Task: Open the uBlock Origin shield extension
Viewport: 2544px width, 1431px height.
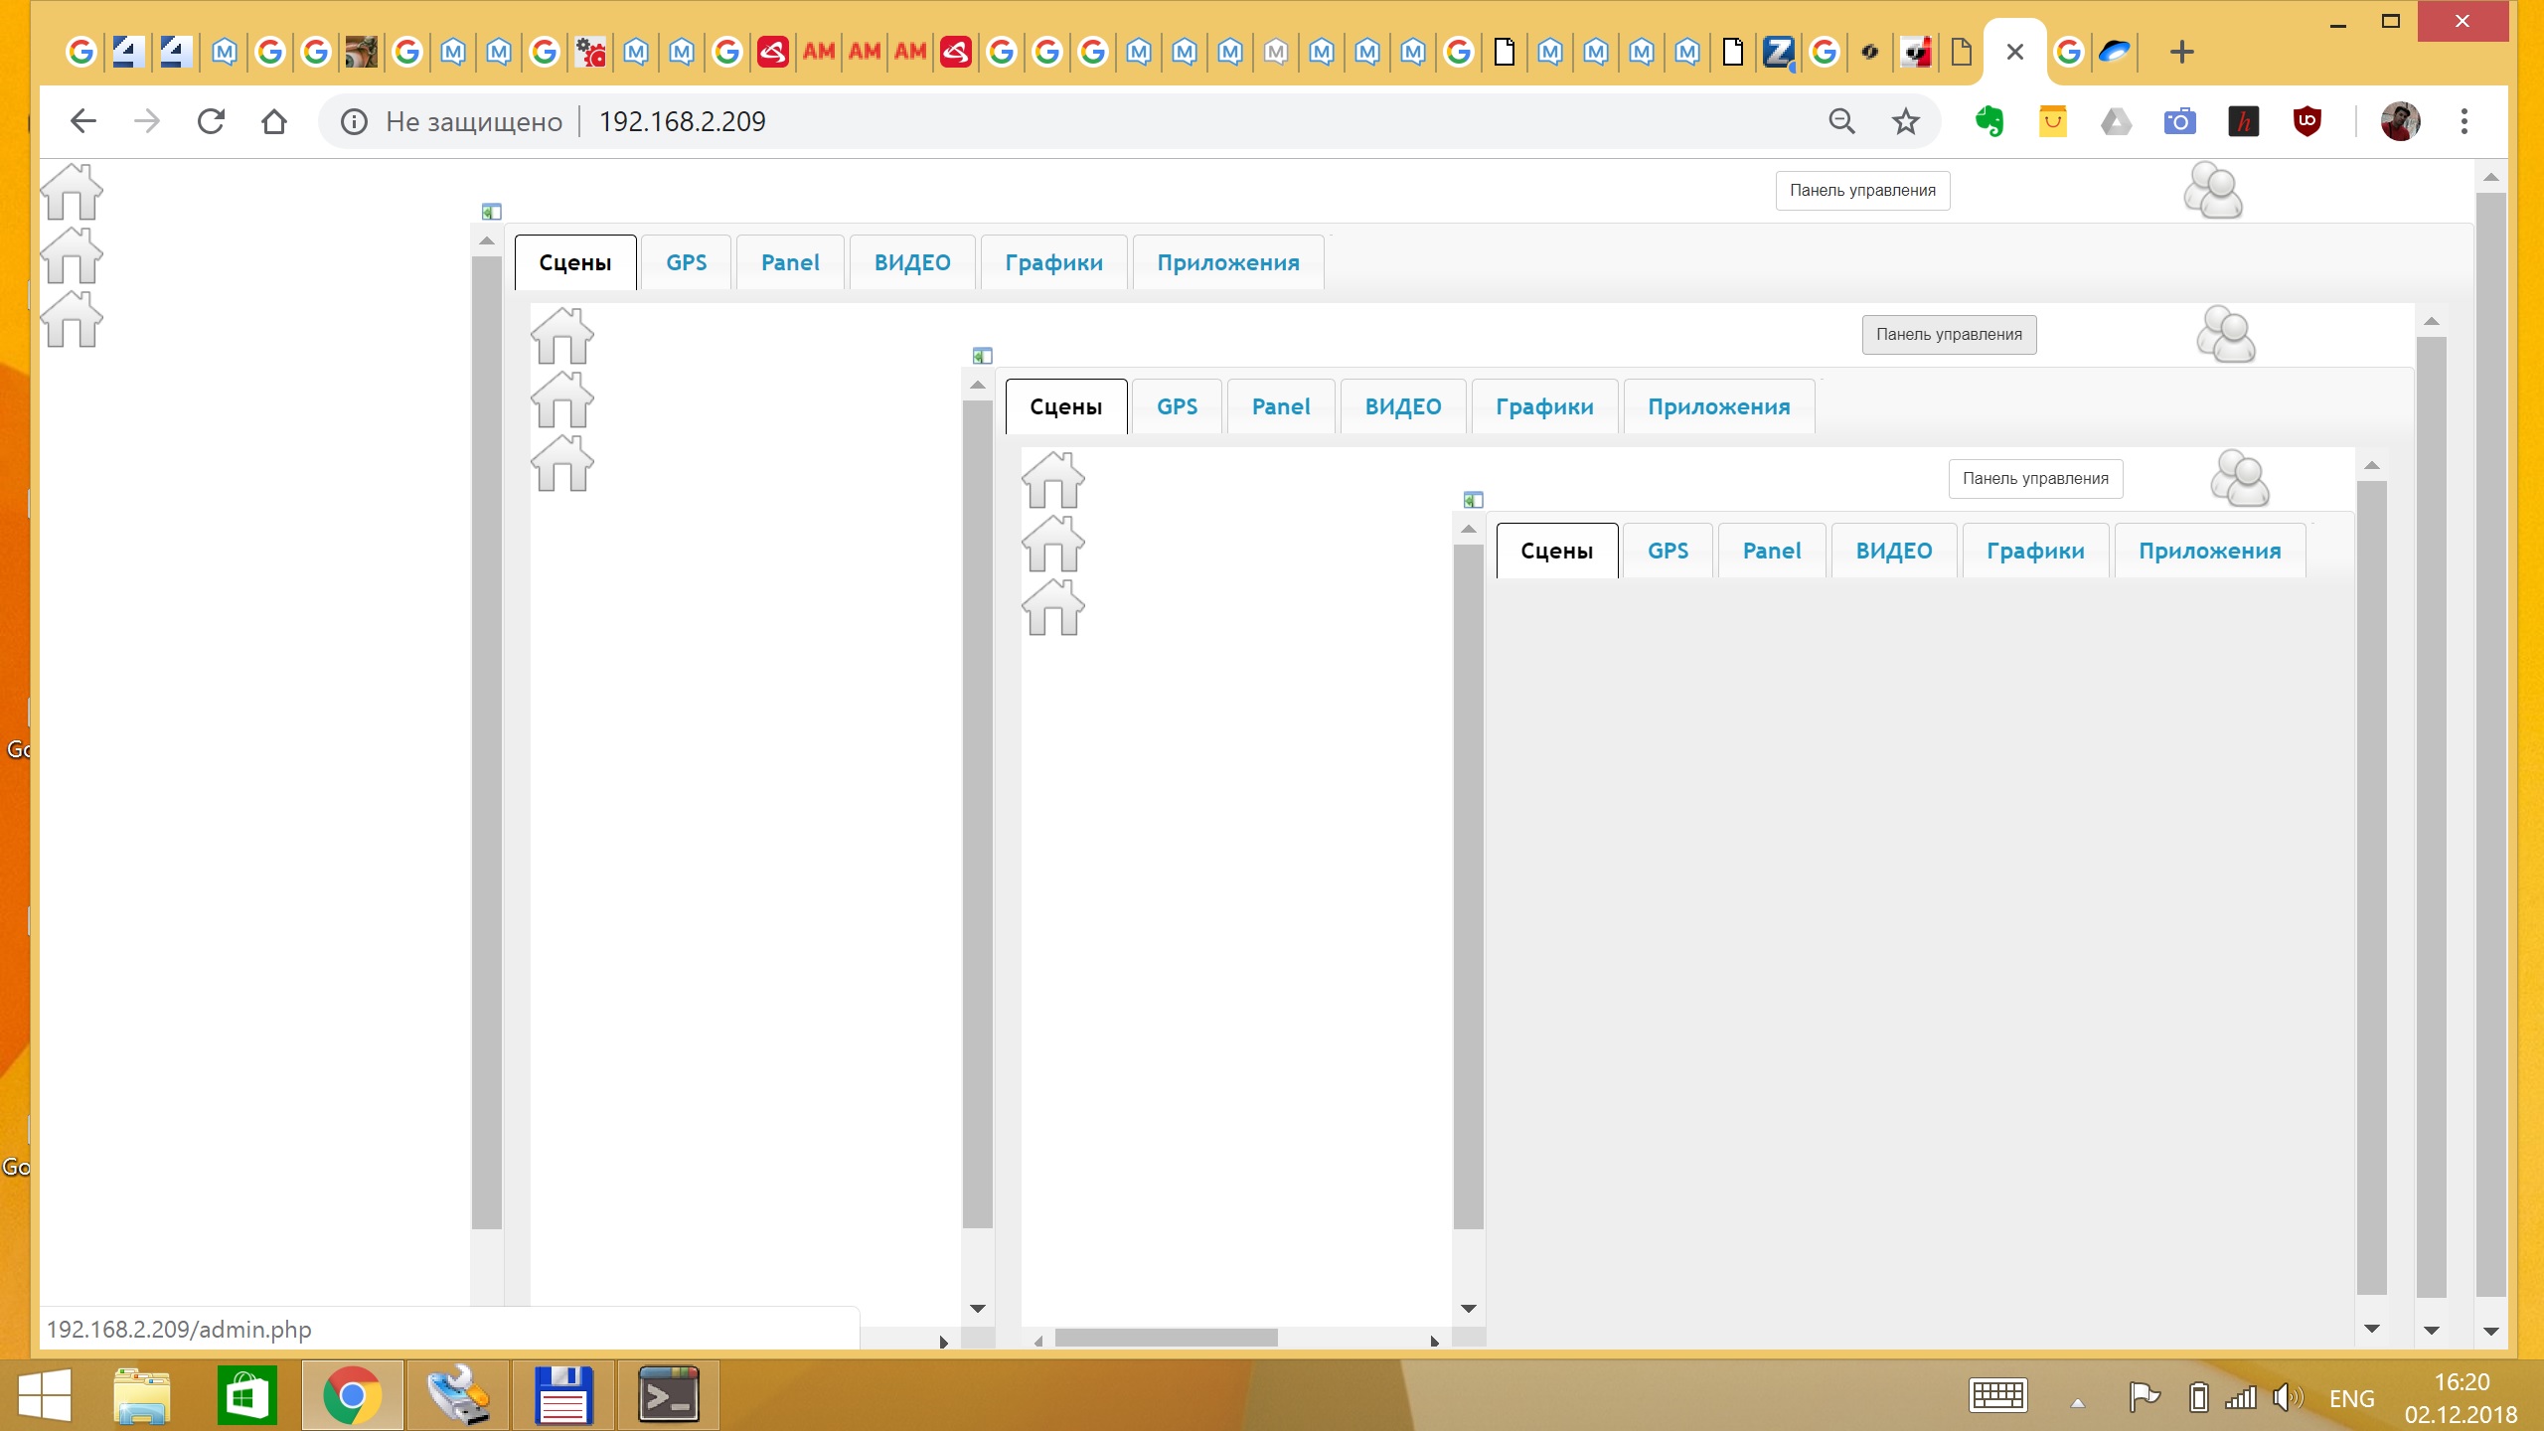Action: [2306, 121]
